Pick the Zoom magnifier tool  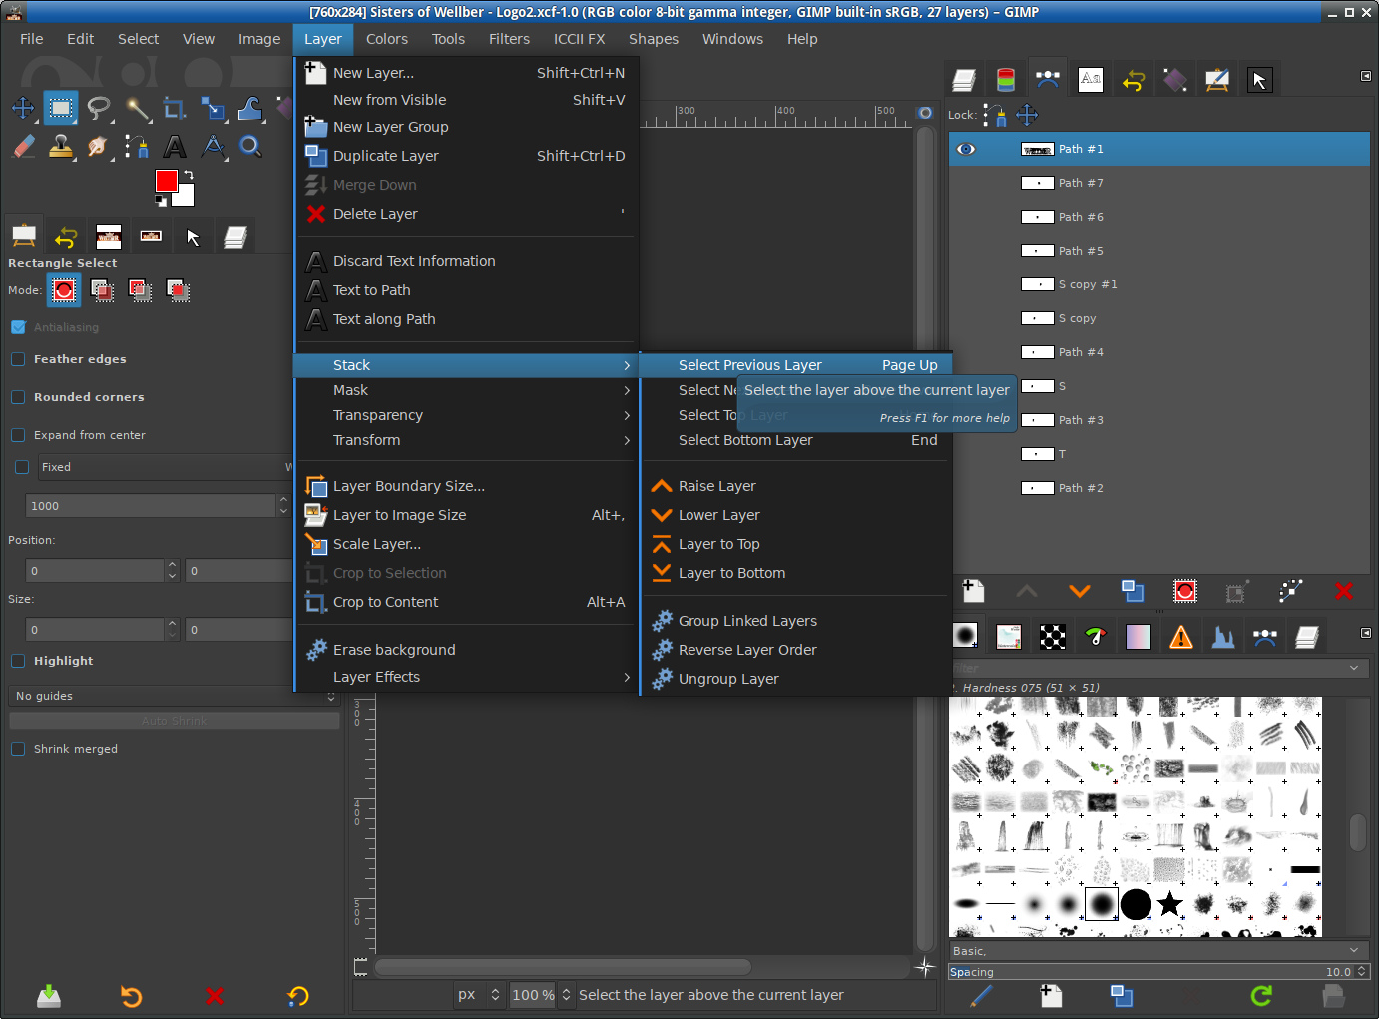[250, 147]
